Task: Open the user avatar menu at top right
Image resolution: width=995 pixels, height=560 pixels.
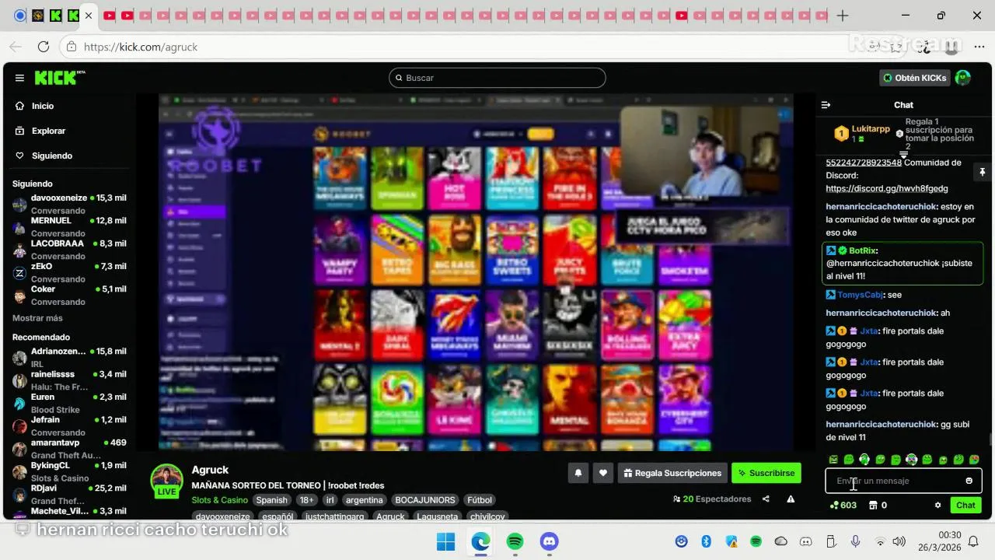Action: [963, 78]
